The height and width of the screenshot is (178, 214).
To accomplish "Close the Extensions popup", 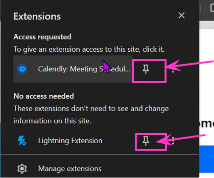I will (181, 15).
